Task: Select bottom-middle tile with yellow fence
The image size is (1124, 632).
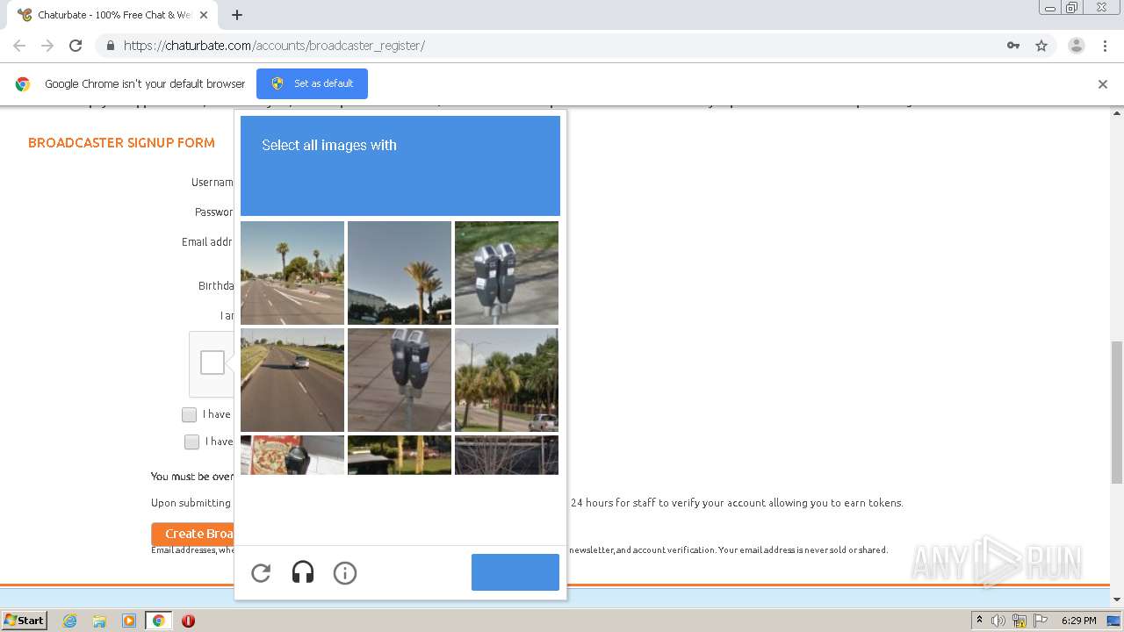Action: tap(400, 455)
